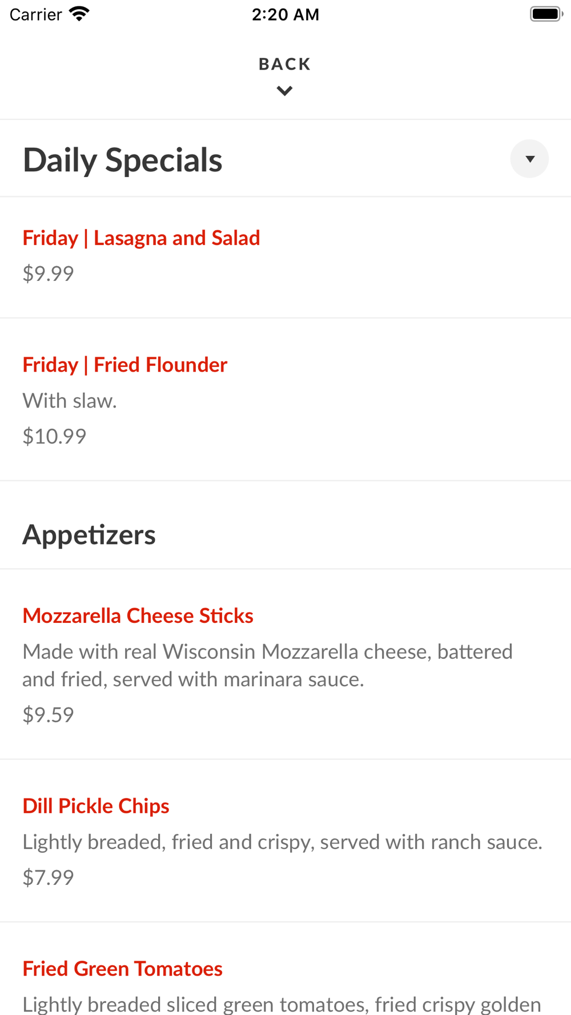Tap the down chevron under BACK

[x=284, y=91]
